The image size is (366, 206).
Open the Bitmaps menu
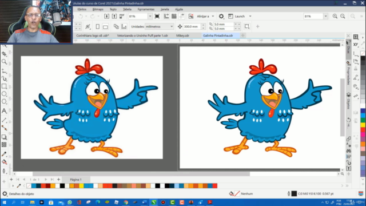pyautogui.click(x=98, y=9)
